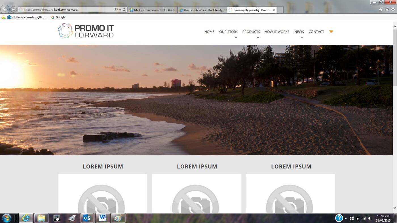The image size is (397, 223).
Task: Switch to the Our beneficiaries, The Charity tab
Action: click(202, 10)
